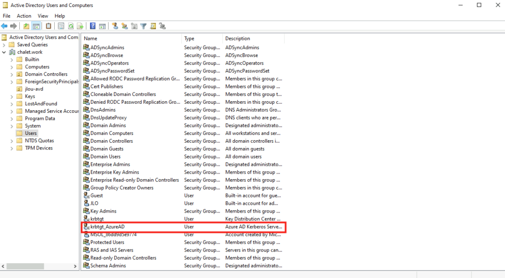Select the Computers container in tree
Screen dimensions: 505x278
pos(37,67)
